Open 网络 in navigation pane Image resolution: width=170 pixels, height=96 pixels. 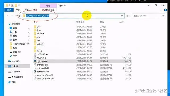[14, 82]
